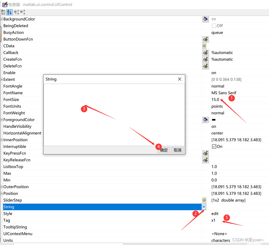Click the ListboxTop 1.0 value
Screen dimensions: 269x245
click(x=214, y=167)
